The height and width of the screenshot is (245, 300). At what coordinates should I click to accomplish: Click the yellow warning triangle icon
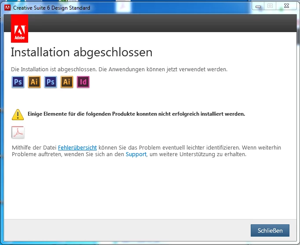click(x=18, y=114)
